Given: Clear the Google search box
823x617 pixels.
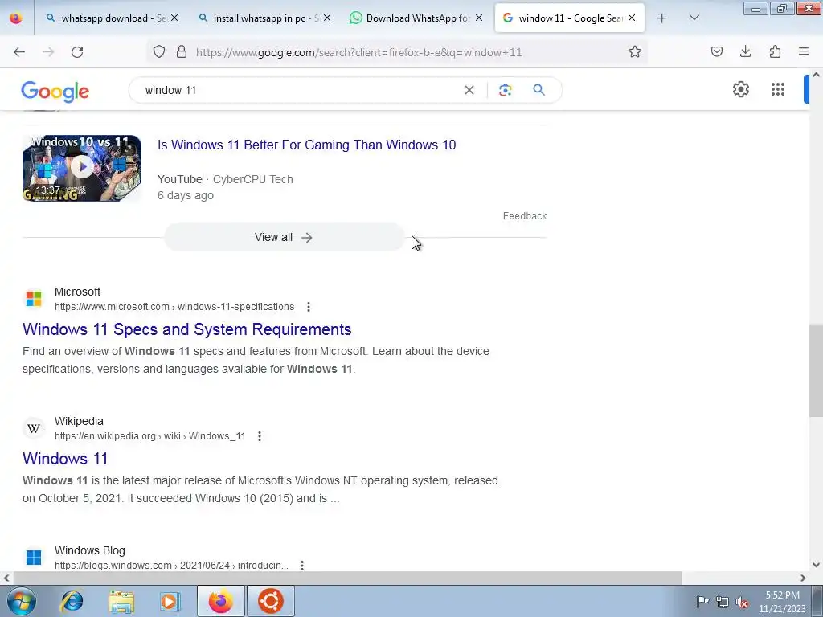Looking at the screenshot, I should tap(469, 90).
